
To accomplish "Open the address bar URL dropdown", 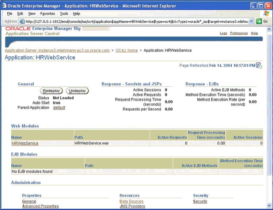I will coord(251,21).
